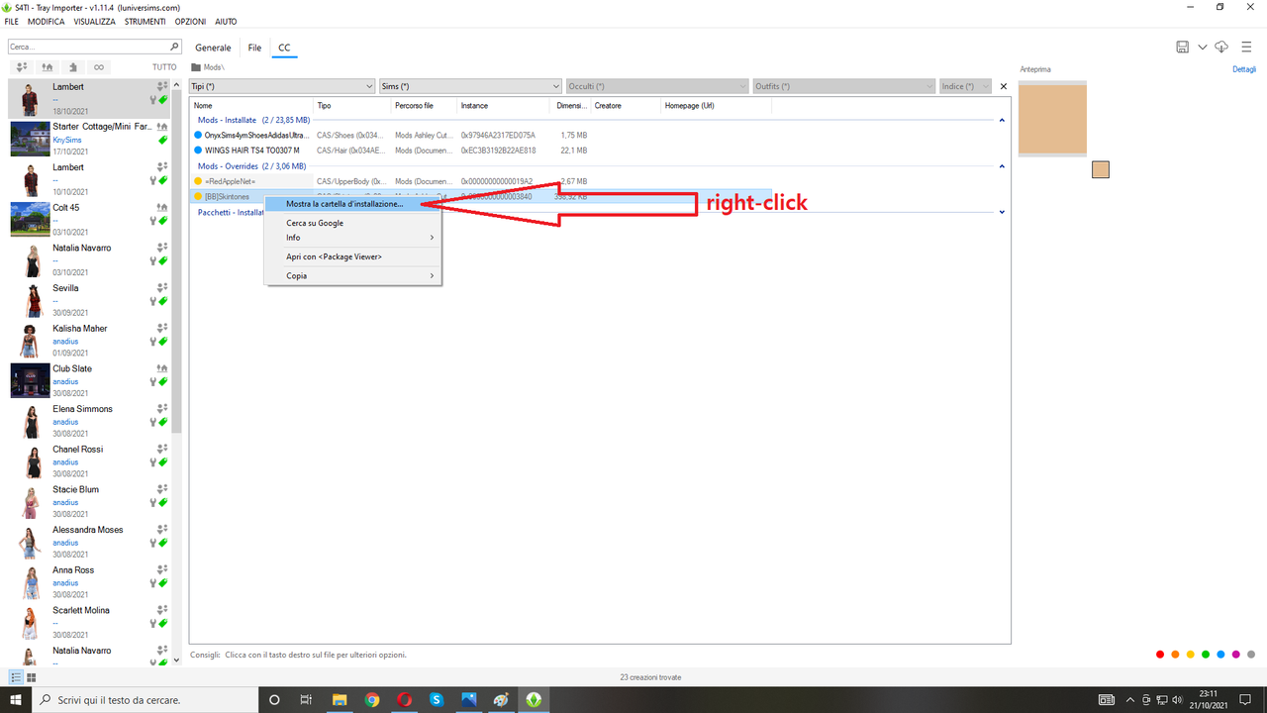Select the lots and households filter icon
1267x713 pixels.
tap(47, 66)
